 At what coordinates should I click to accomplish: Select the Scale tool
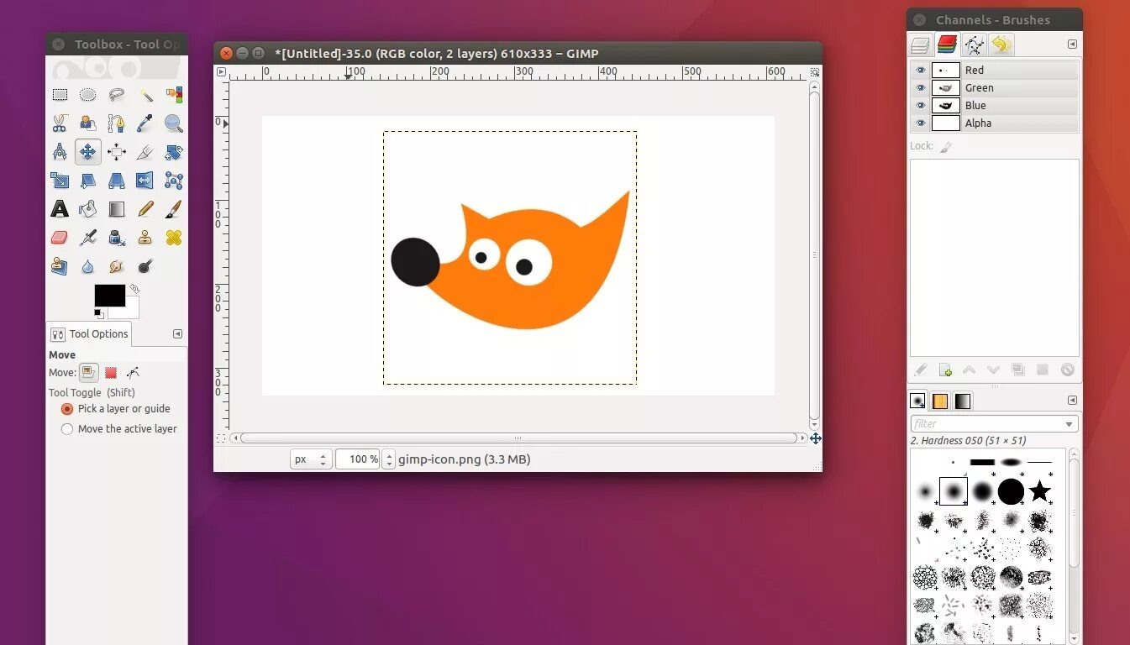click(60, 181)
